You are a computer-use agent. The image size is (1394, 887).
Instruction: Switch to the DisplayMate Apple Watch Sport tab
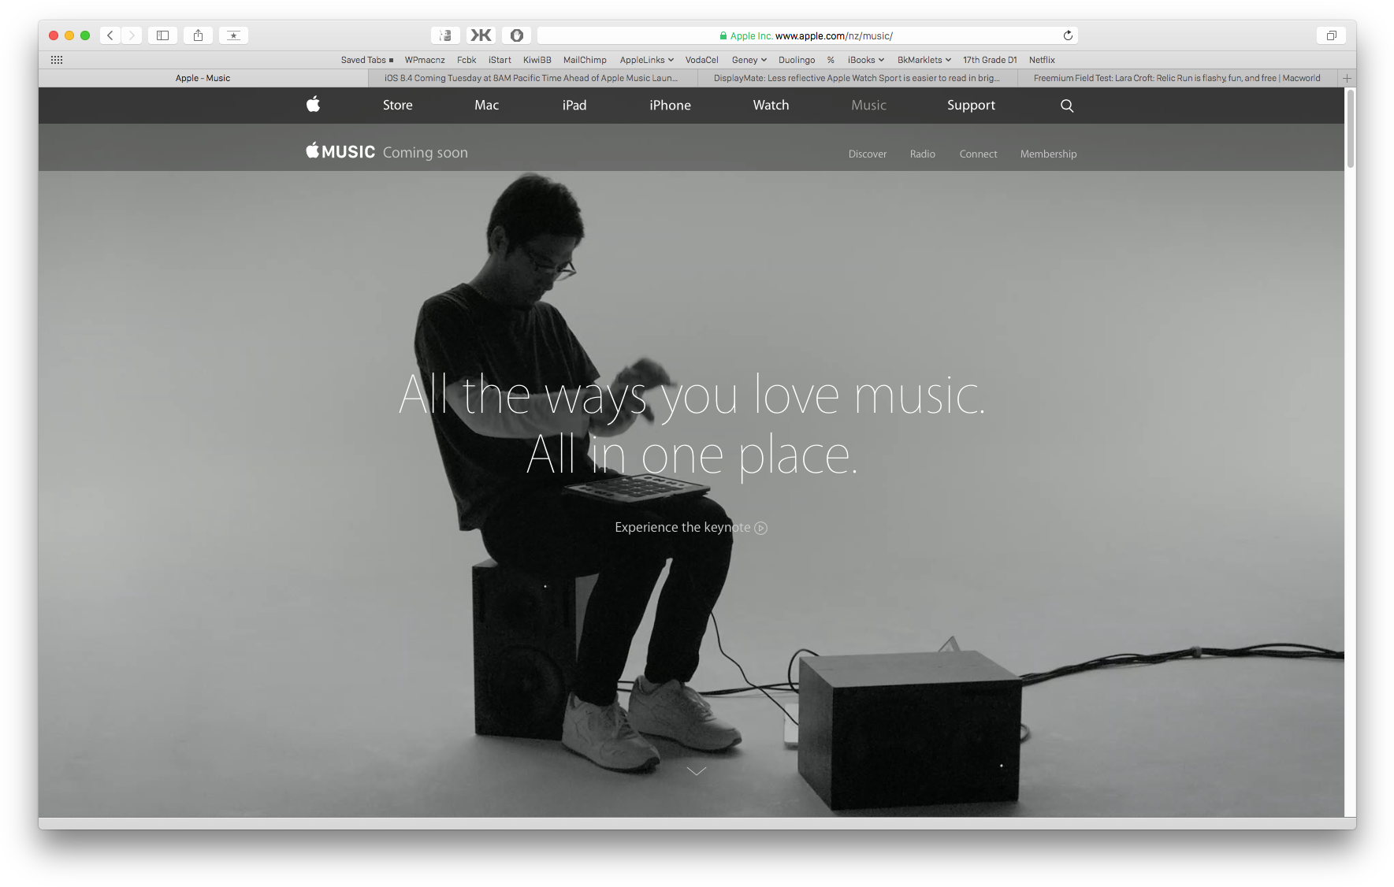[857, 78]
